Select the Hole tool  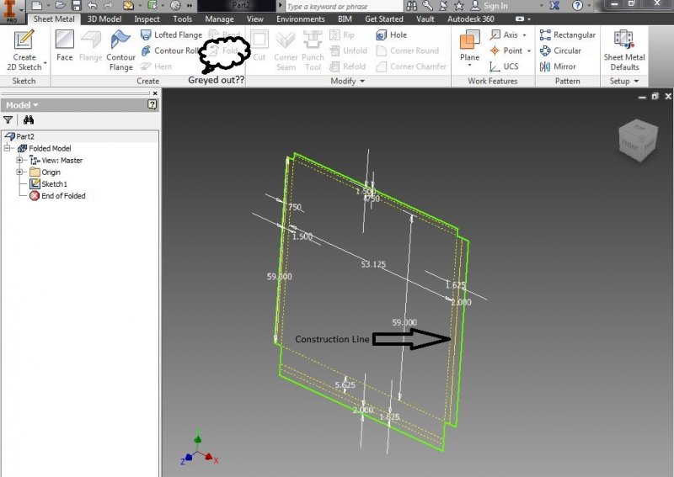[x=391, y=34]
